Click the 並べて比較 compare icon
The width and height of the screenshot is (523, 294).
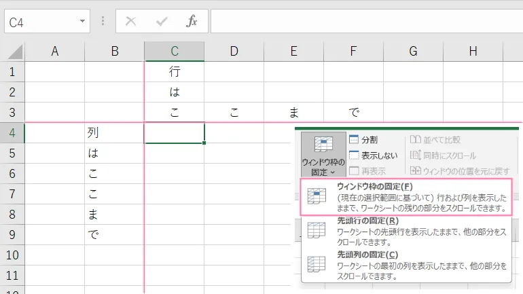pyautogui.click(x=415, y=139)
